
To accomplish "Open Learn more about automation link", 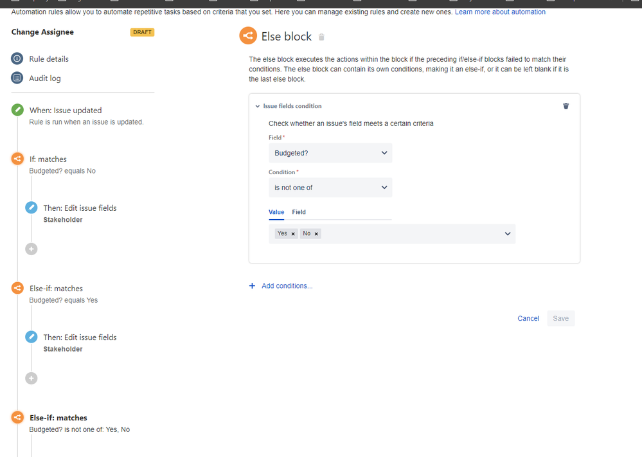I will click(x=501, y=12).
